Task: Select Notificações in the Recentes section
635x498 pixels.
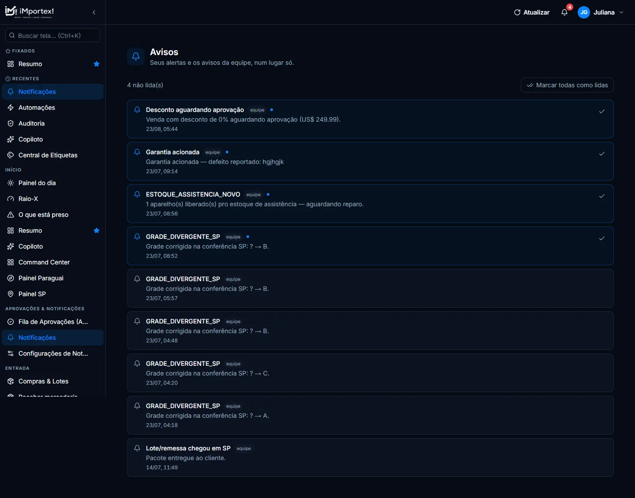Action: pyautogui.click(x=53, y=92)
